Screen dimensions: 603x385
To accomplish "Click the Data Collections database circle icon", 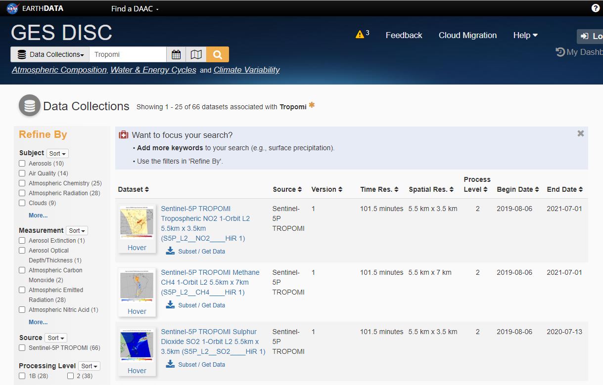I will [30, 105].
